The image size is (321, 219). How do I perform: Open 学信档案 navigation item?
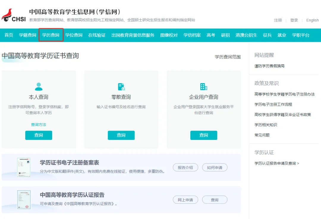click(192, 35)
